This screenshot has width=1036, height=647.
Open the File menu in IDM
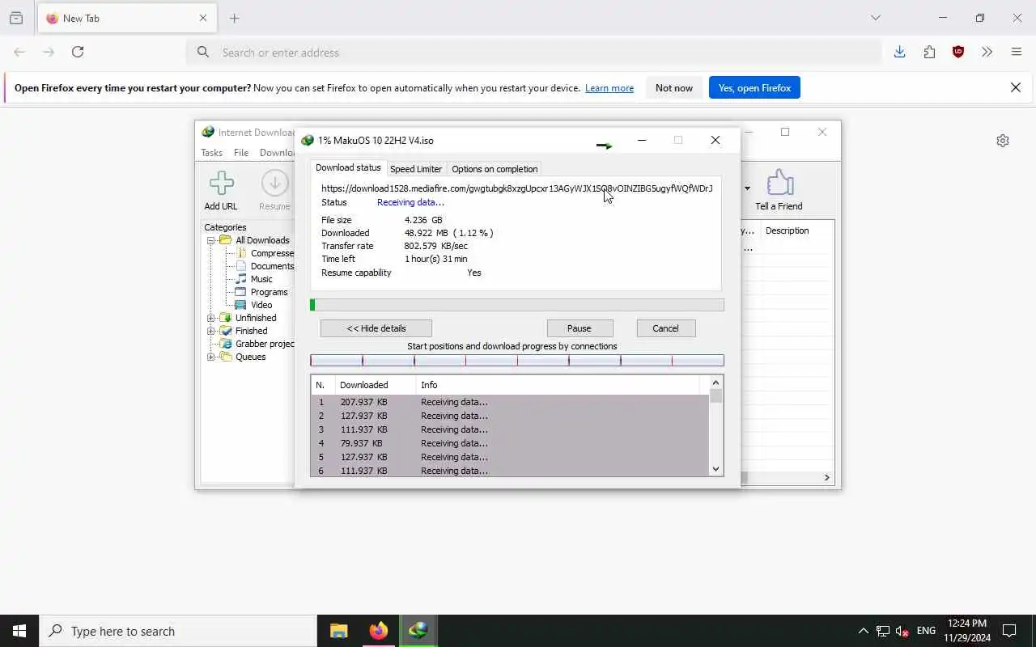pyautogui.click(x=241, y=153)
